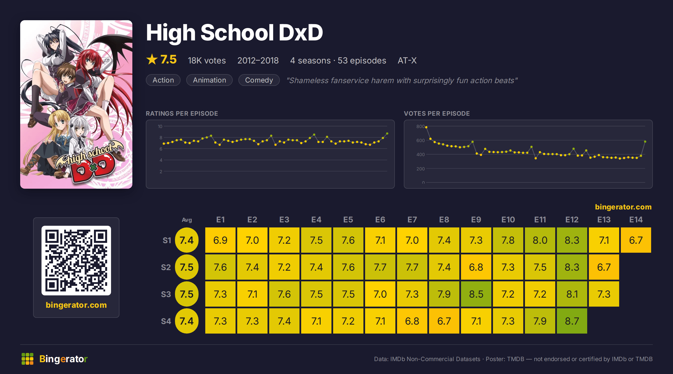The image size is (673, 374).
Task: Select the S2 average 7.5 circle
Action: pyautogui.click(x=187, y=267)
